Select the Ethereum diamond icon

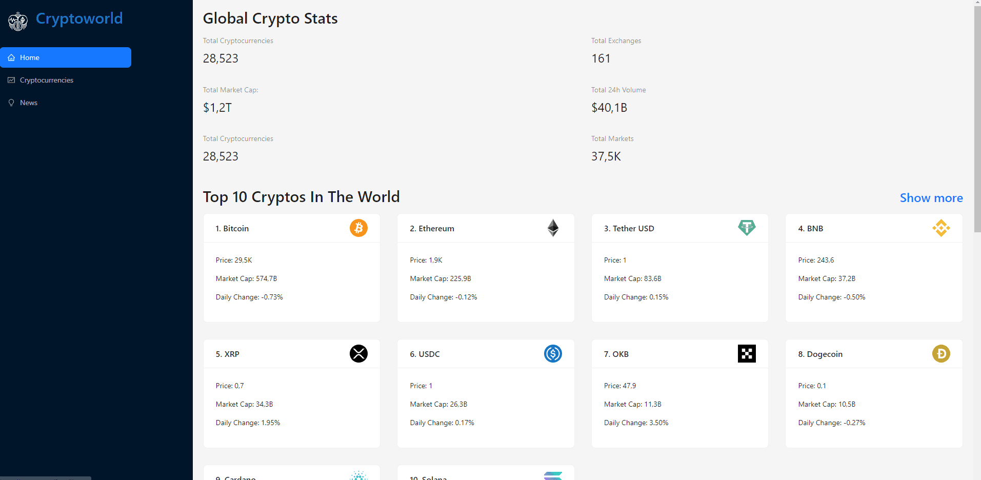[552, 228]
